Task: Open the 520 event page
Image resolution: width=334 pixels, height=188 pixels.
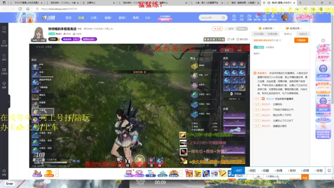Action: (x=147, y=18)
